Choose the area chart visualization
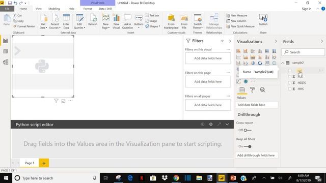Screen dimensions: 326x183 click(246, 57)
